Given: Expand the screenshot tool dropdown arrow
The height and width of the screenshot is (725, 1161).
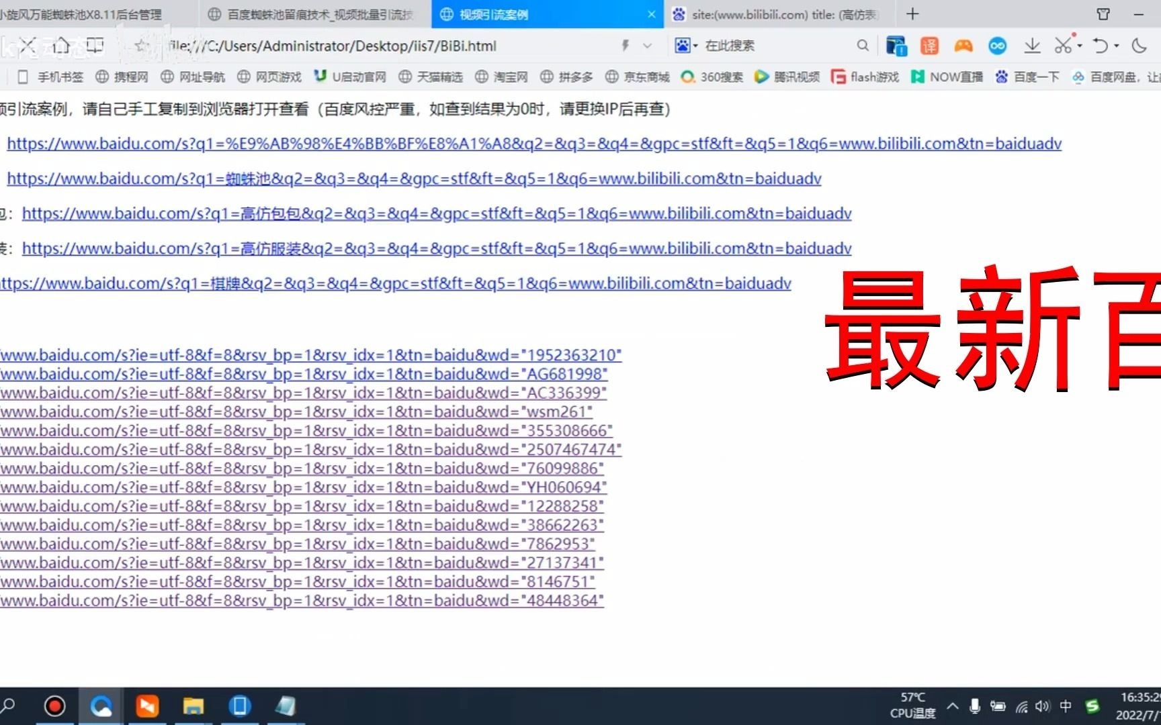Looking at the screenshot, I should coord(1079,46).
